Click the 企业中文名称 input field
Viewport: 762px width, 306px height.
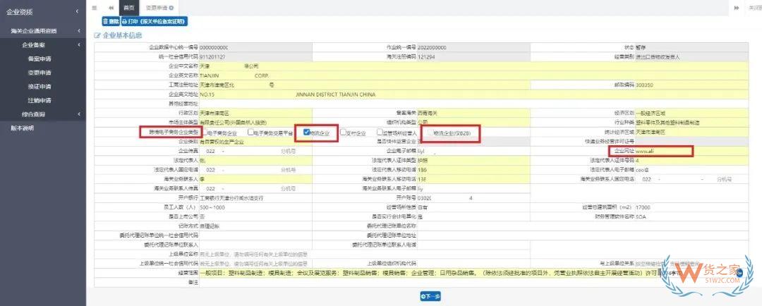pos(474,66)
